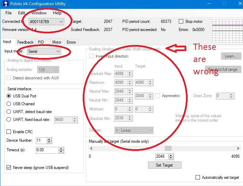Open the Analog samples dropdown
Viewport: 243px width, 186px height.
[x=48, y=70]
